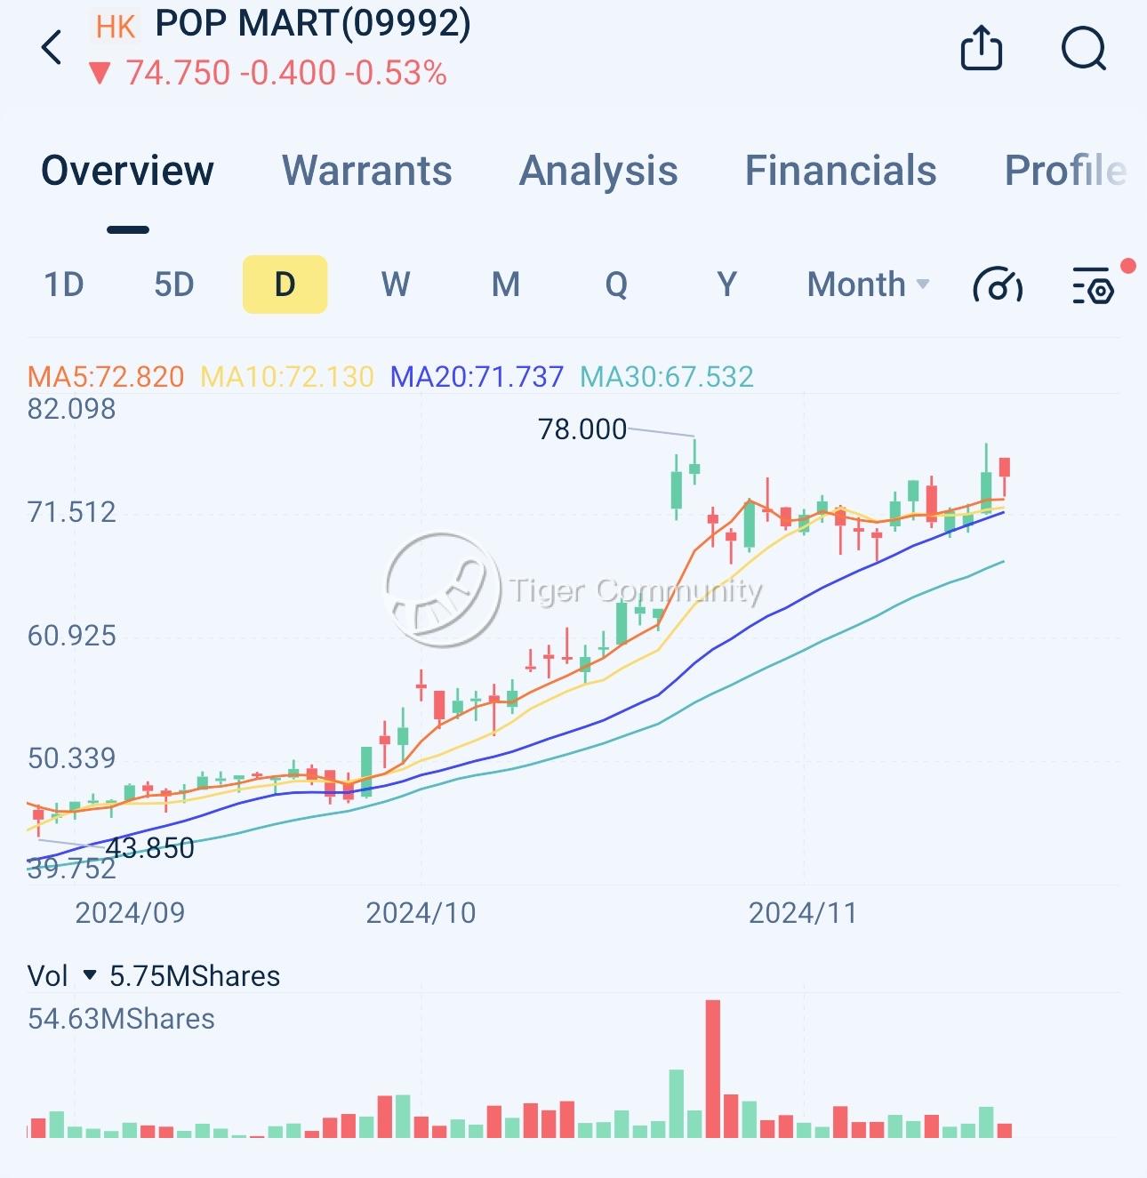
Task: Switch to weekly W candles
Action: point(396,284)
